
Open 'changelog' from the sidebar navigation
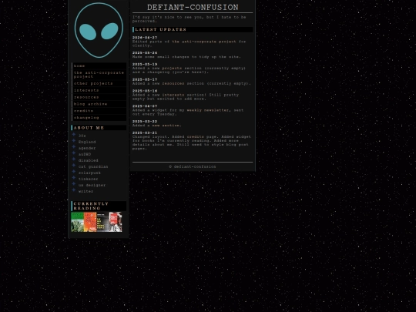click(99, 118)
